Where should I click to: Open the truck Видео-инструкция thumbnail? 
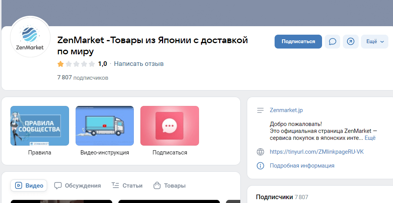pos(105,126)
